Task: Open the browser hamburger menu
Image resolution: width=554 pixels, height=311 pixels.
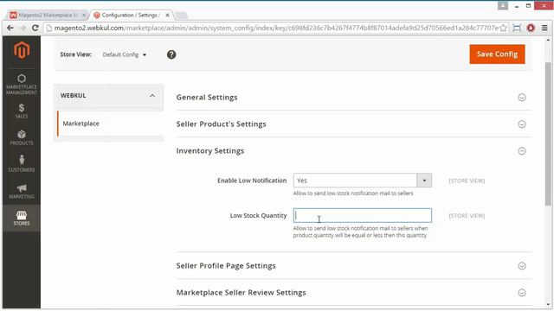Action: tap(544, 28)
